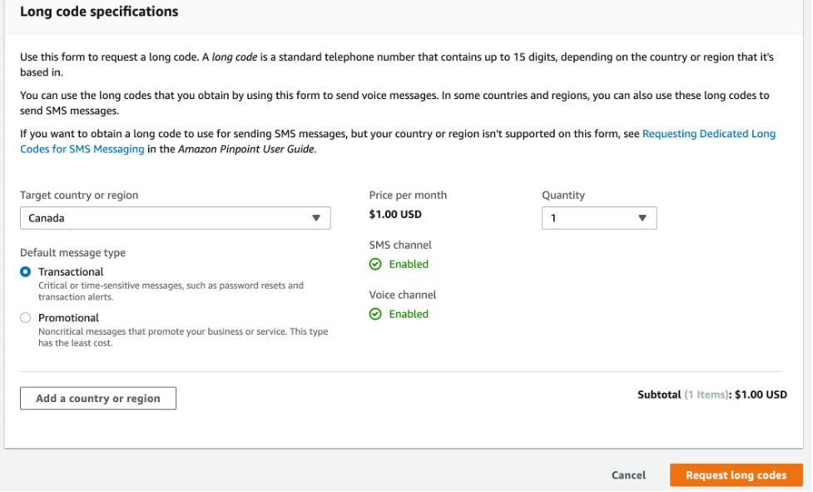Viewport: 813px width, 492px height.
Task: Click the Long code specifications heading
Action: point(99,12)
